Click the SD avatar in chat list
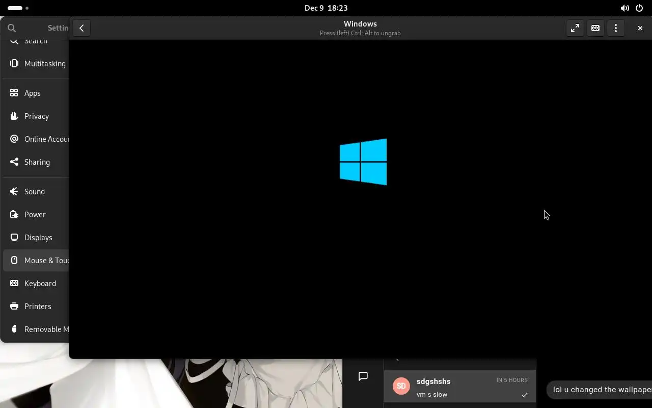This screenshot has width=652, height=408. [401, 386]
